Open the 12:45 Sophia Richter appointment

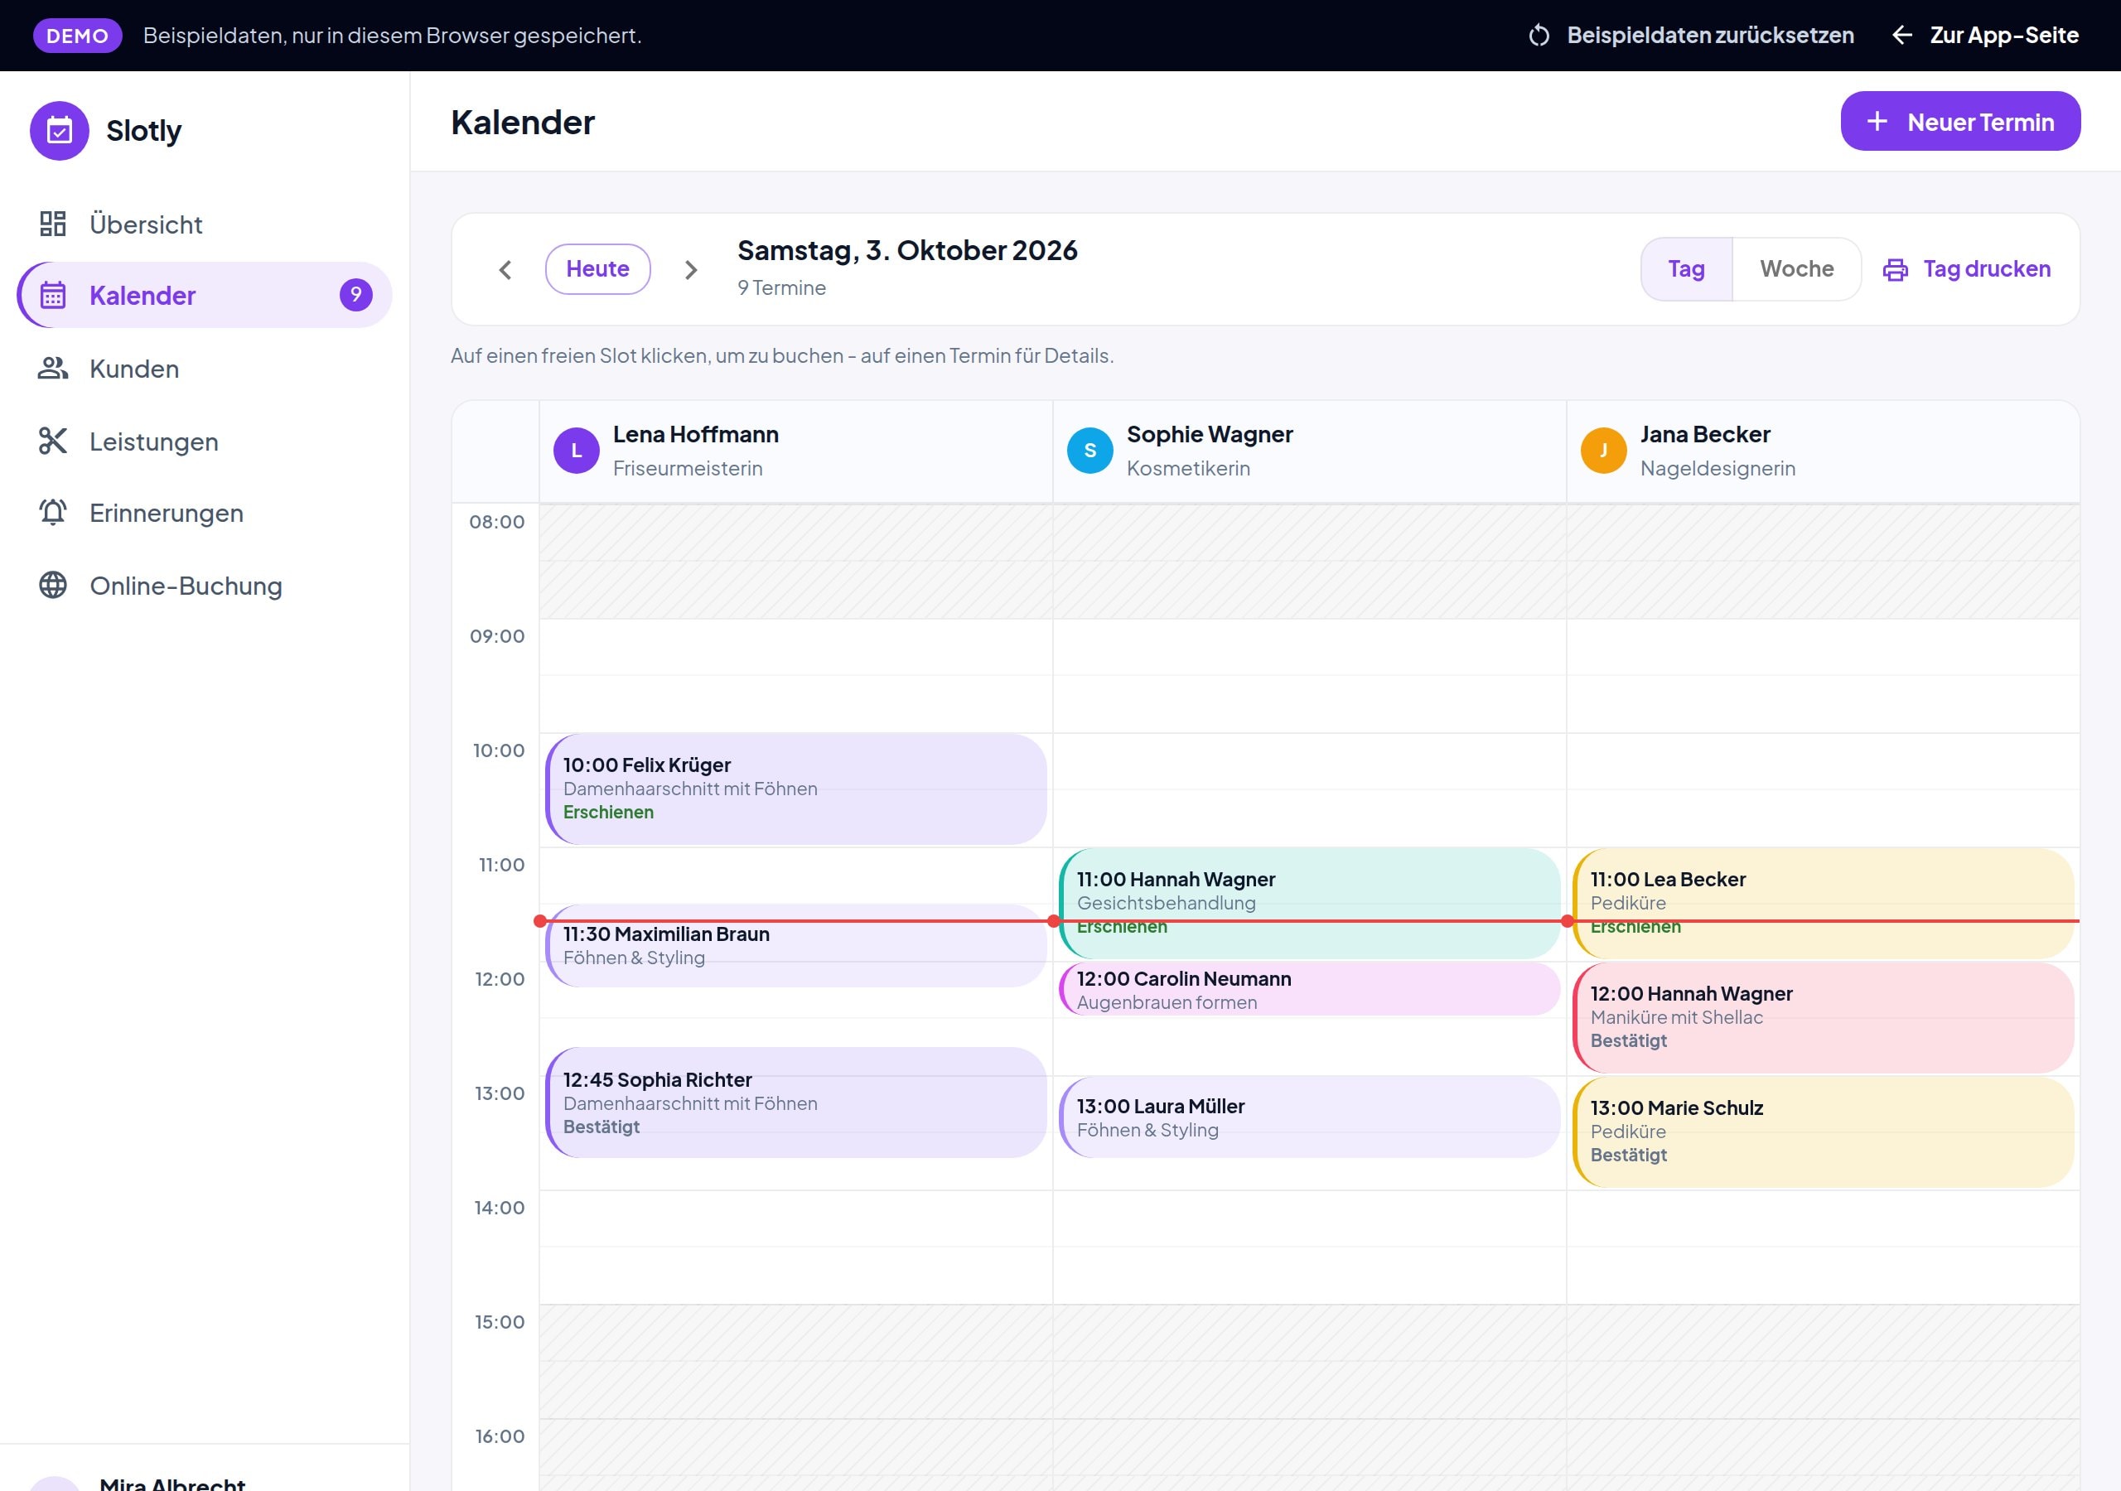[795, 1102]
